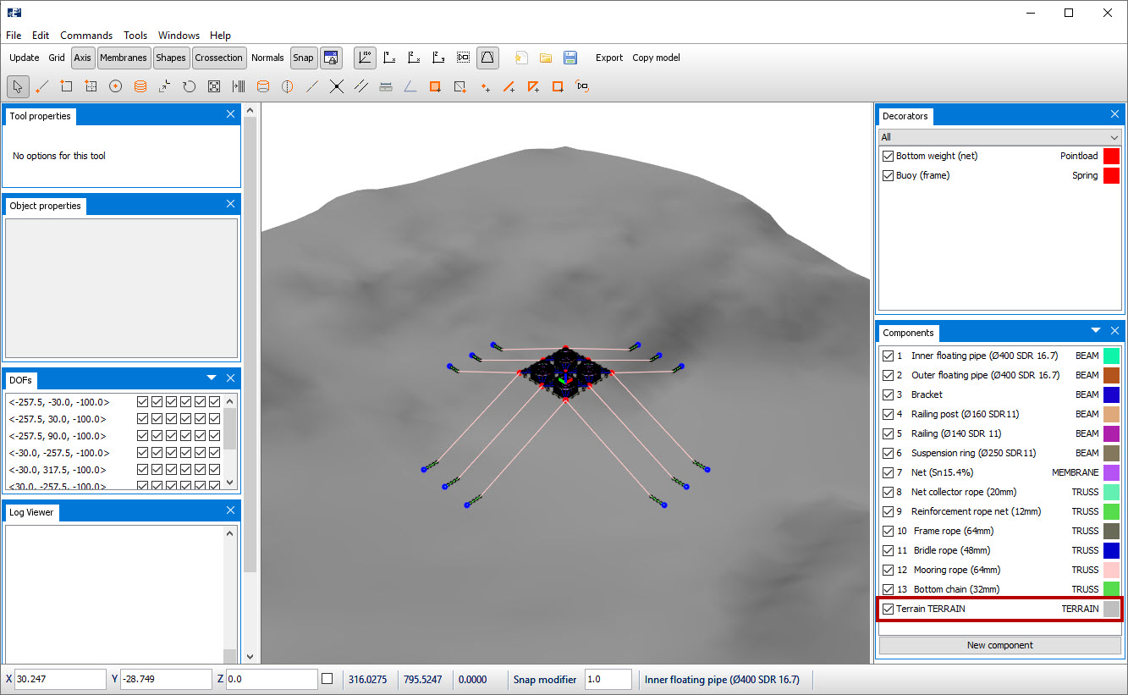The height and width of the screenshot is (695, 1128).
Task: Uncheck Bottom weight (net) decorator
Action: [888, 156]
